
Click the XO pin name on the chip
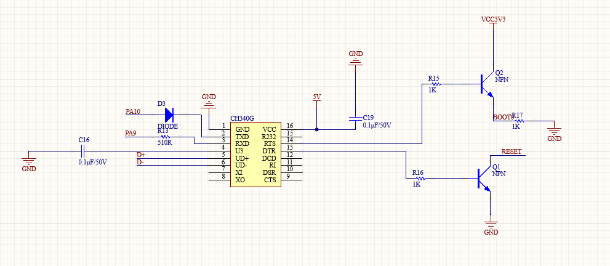[240, 180]
